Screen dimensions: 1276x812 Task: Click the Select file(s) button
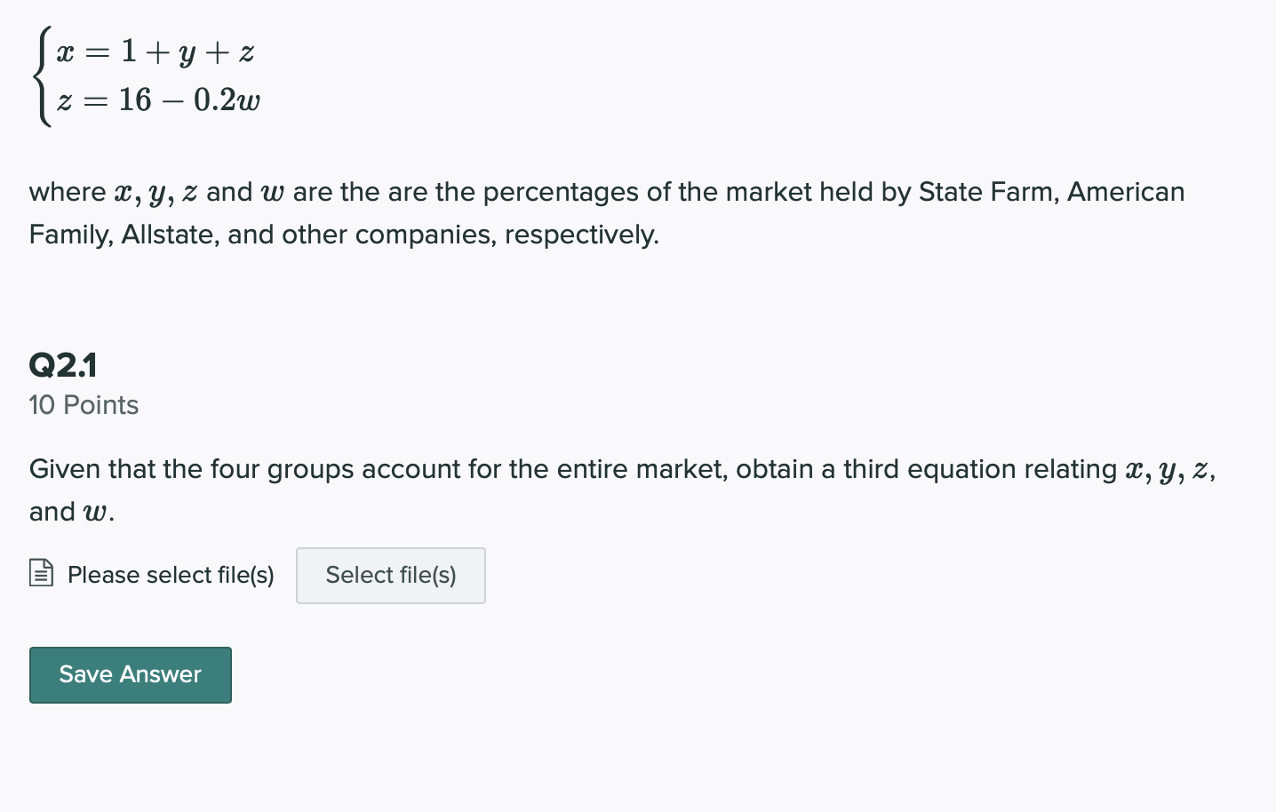coord(390,576)
